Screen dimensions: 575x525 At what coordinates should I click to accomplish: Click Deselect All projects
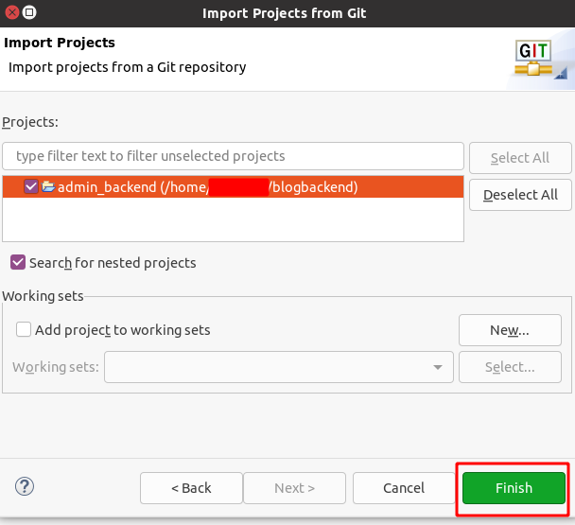click(x=520, y=195)
